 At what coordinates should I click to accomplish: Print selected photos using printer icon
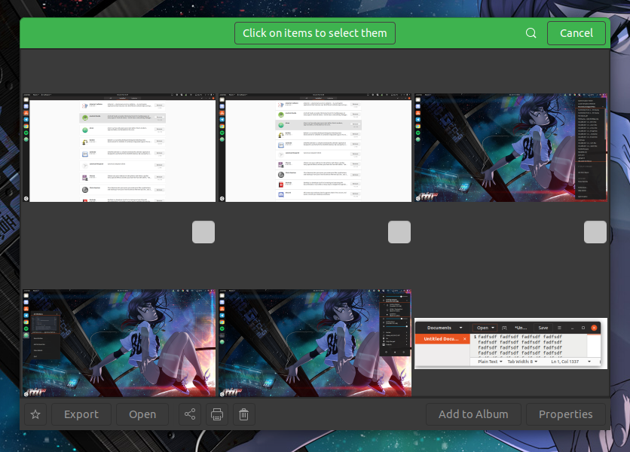point(217,414)
